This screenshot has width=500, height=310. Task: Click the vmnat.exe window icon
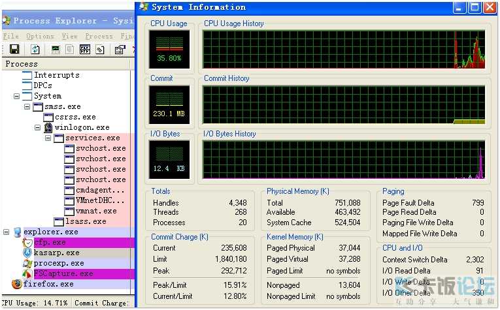pyautogui.click(x=69, y=211)
